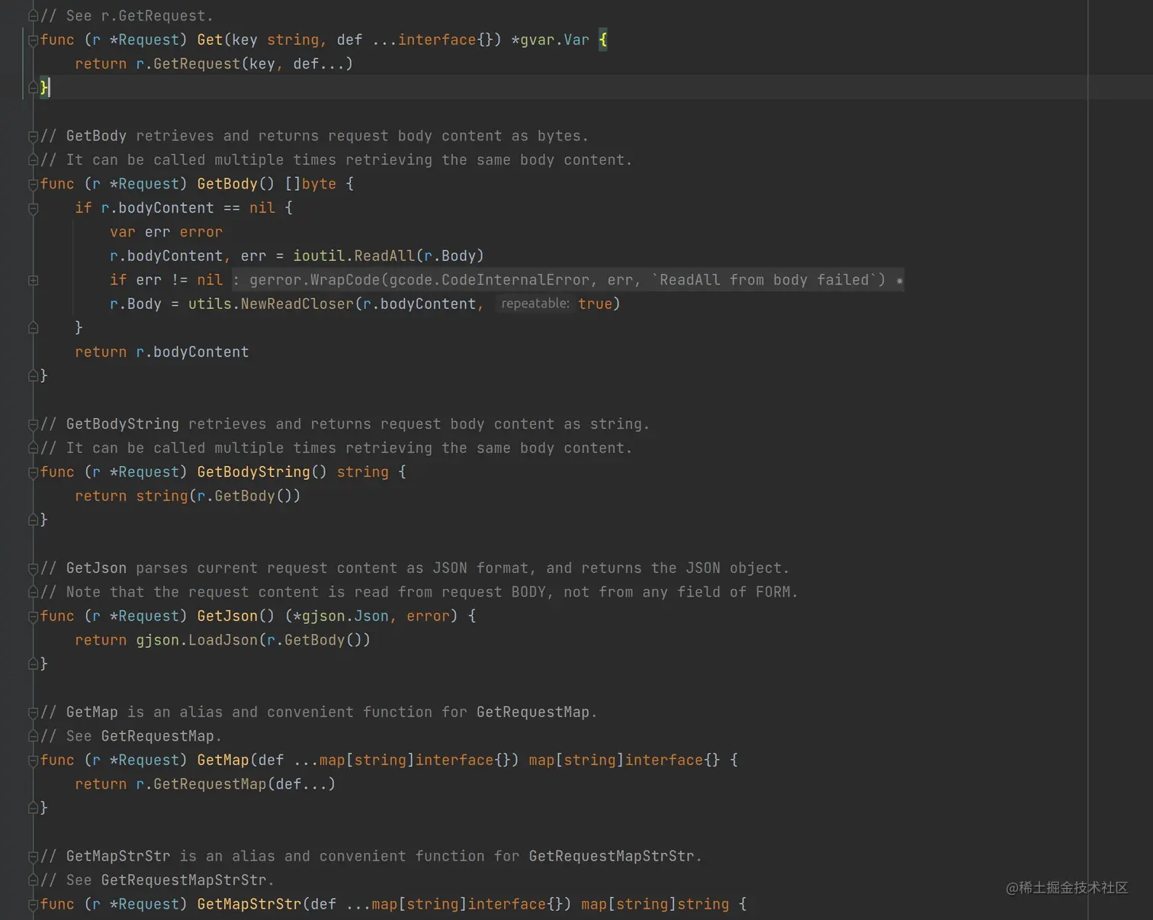This screenshot has width=1153, height=920.
Task: Click the '*gvar.Var' return type
Action: click(550, 40)
